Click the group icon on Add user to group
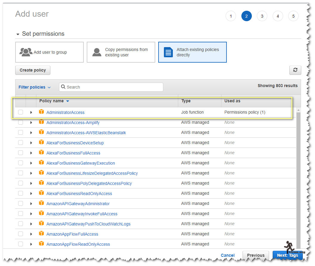Viewport: 315px width, 266px height. click(x=26, y=52)
